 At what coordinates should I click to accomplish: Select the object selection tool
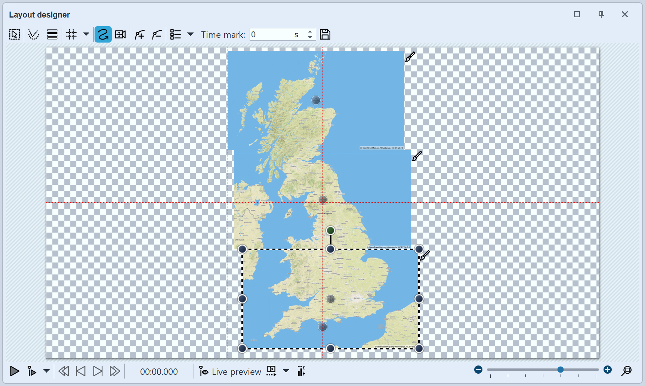click(x=14, y=34)
